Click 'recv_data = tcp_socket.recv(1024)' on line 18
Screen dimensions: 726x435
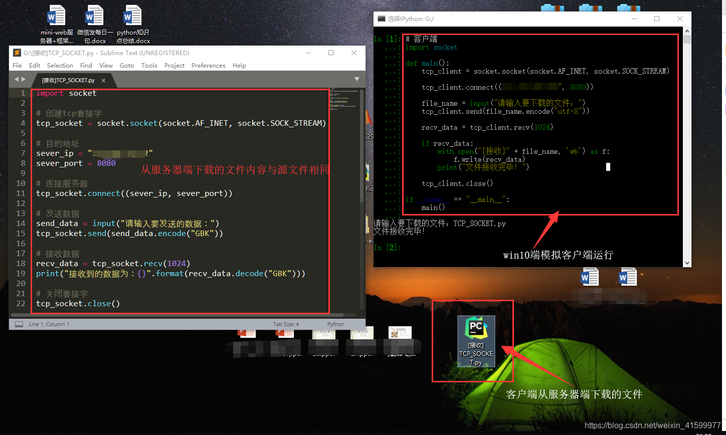point(113,264)
